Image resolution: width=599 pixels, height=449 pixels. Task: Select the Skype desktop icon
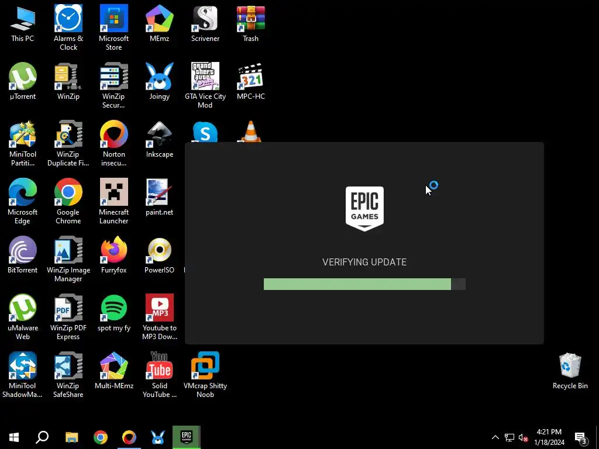point(205,132)
